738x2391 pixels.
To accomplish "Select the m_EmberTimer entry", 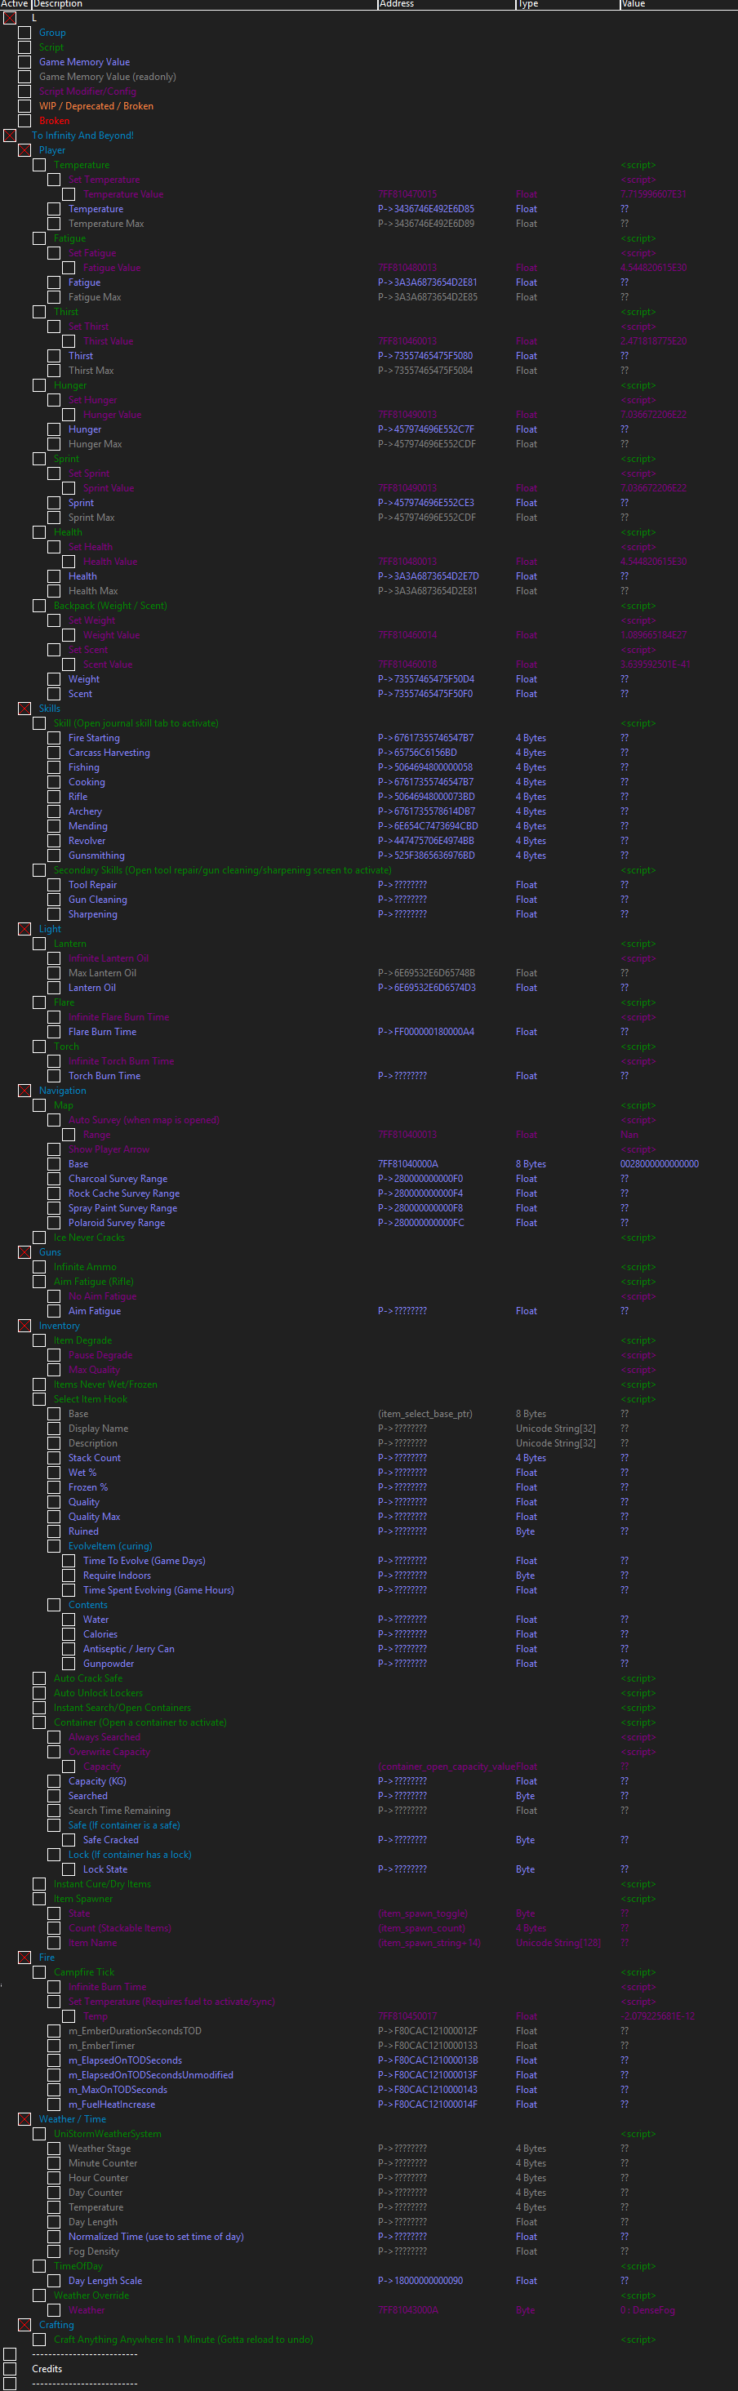I will [101, 2046].
